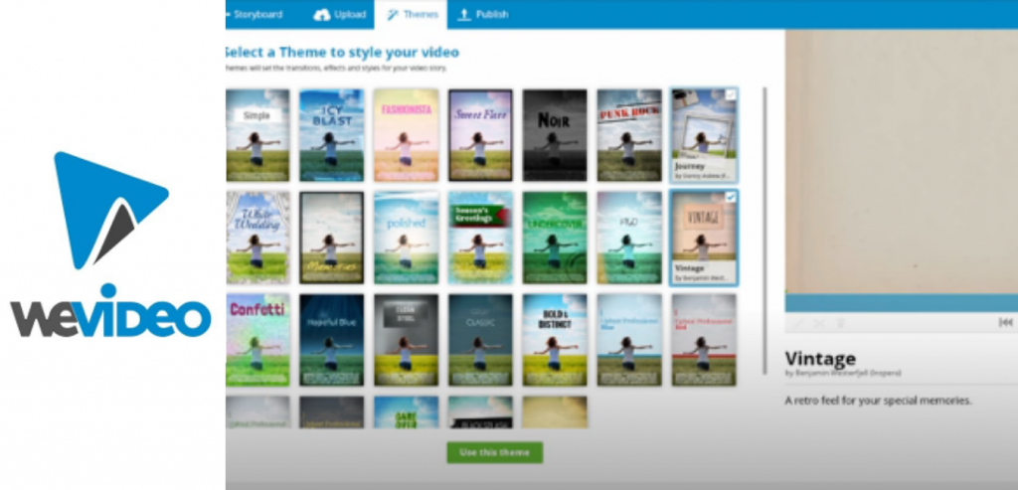Click the blue progress bar under preview

[x=901, y=303]
